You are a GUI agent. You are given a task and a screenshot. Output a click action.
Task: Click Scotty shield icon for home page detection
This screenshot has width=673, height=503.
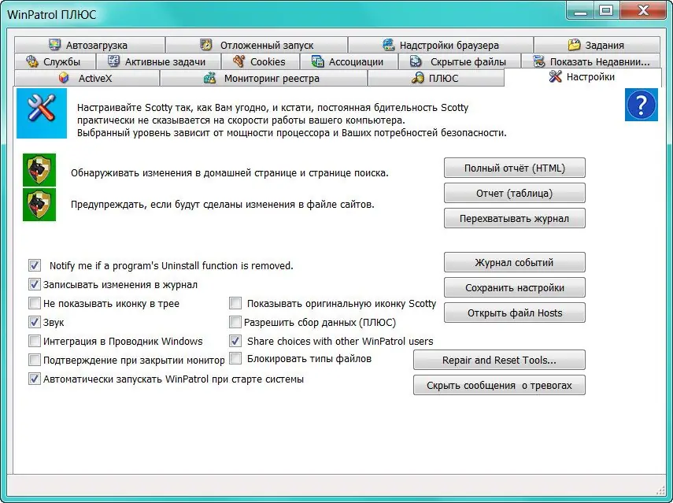click(x=39, y=170)
